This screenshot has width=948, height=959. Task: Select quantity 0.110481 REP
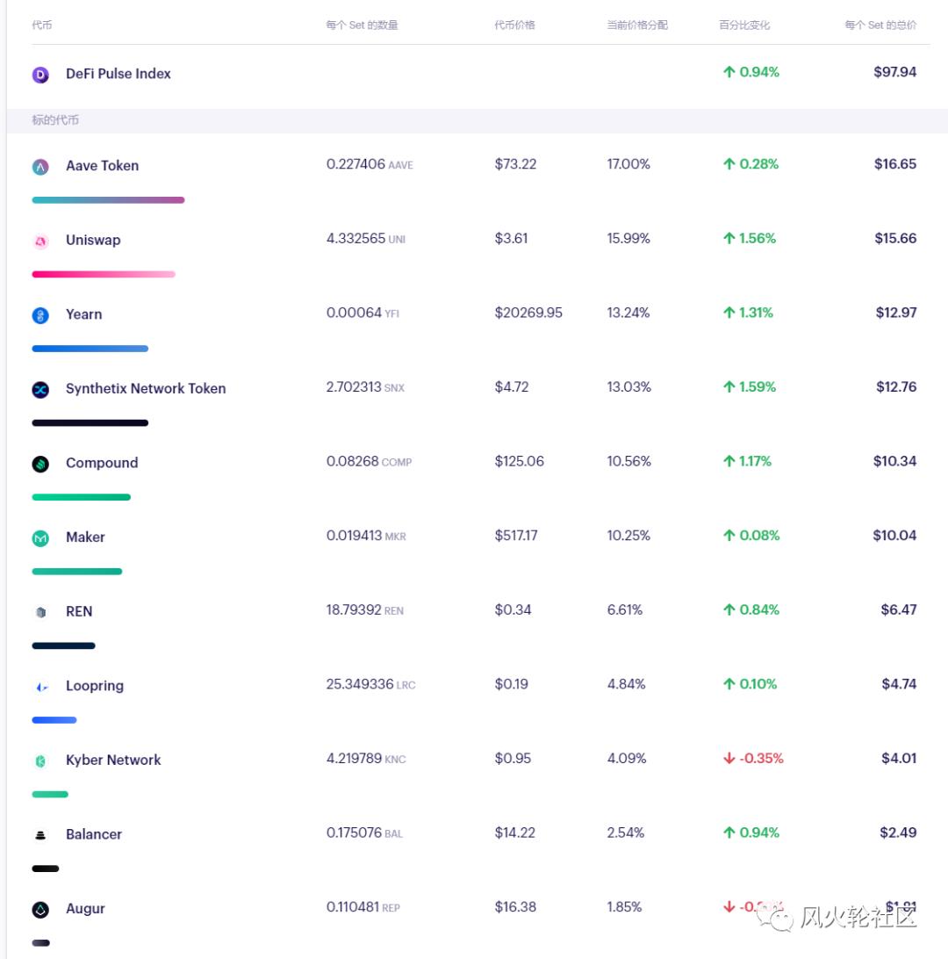(363, 907)
